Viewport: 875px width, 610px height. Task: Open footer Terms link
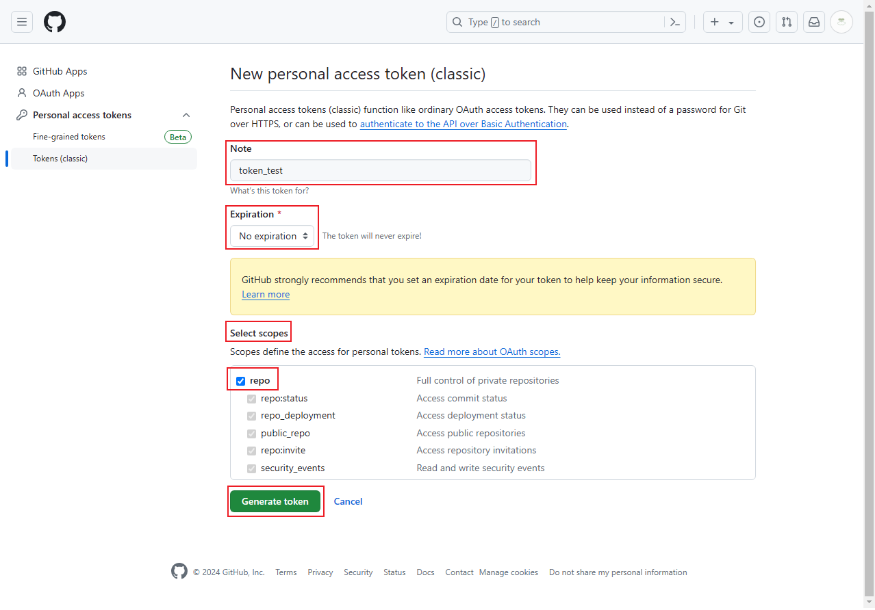point(286,572)
